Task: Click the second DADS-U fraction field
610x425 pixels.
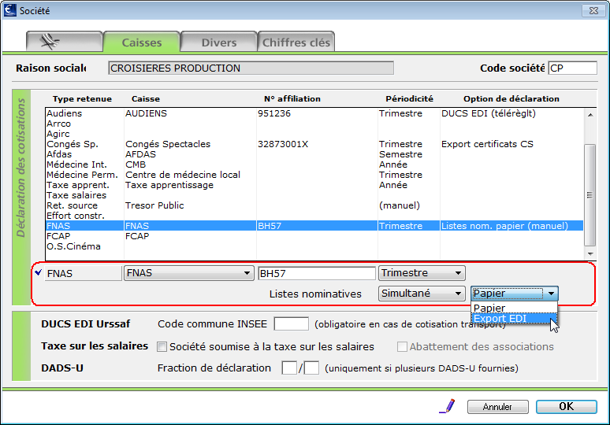Action: pos(311,368)
